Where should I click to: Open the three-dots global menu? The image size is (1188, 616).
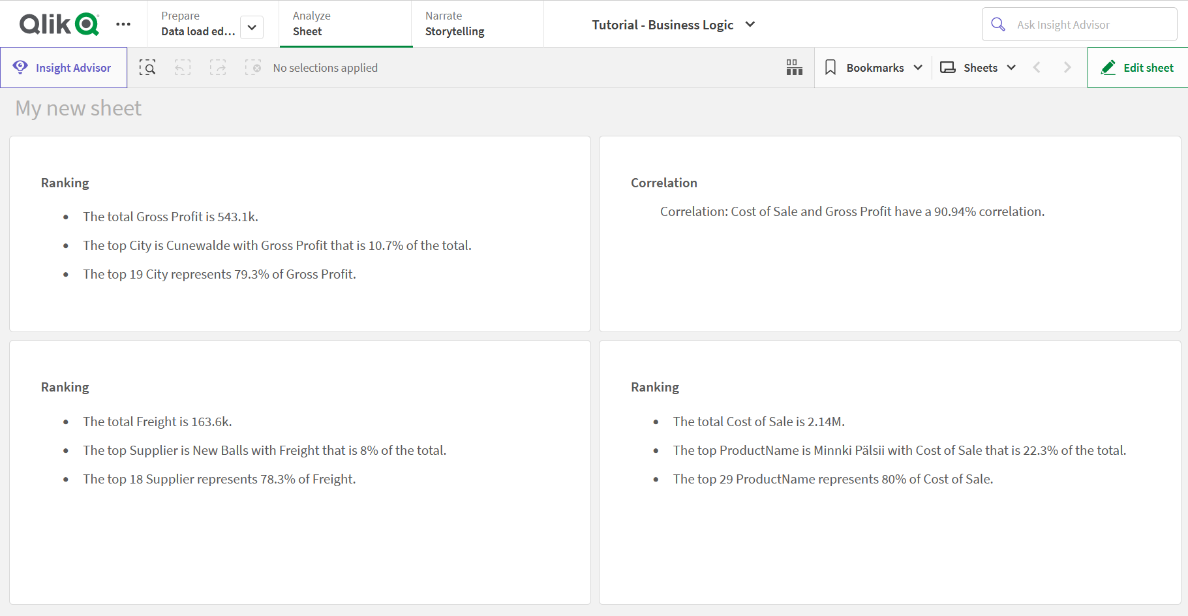[123, 24]
